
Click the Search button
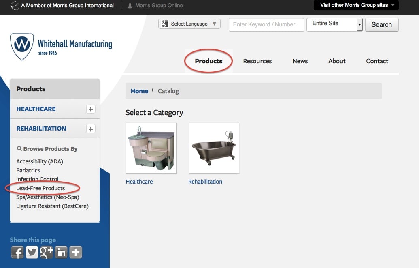pos(382,25)
